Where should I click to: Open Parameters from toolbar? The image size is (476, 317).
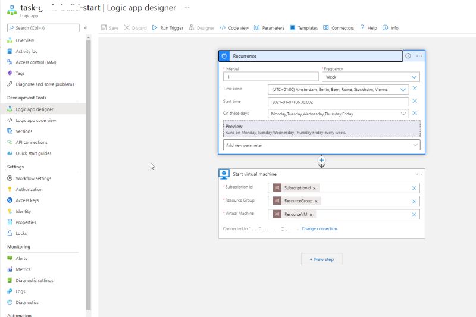269,27
